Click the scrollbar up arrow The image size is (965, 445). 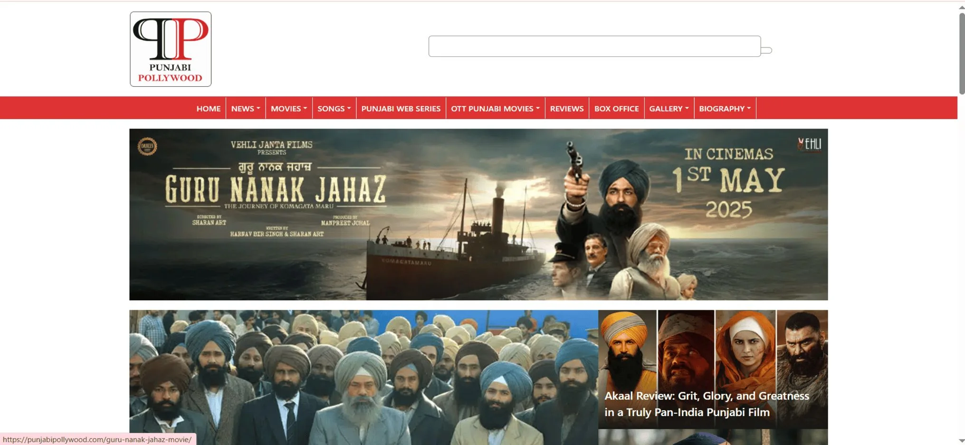coord(962,7)
